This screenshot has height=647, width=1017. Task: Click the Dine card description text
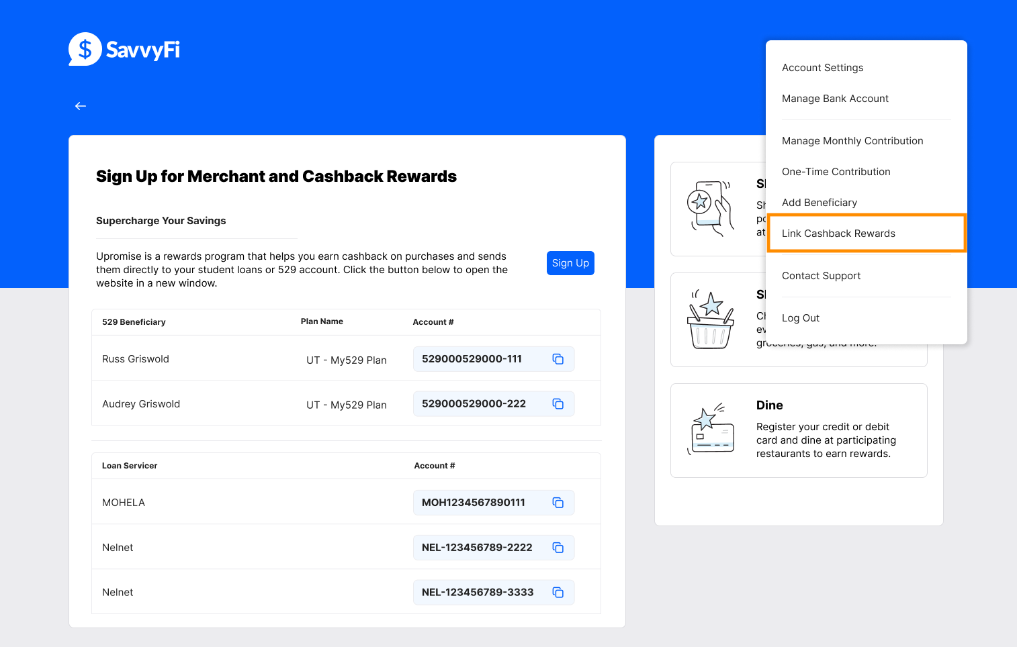[x=826, y=440]
